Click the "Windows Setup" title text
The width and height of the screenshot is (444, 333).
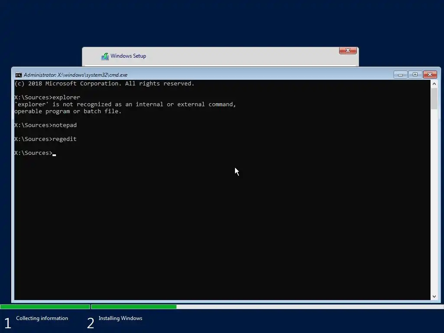click(x=128, y=56)
